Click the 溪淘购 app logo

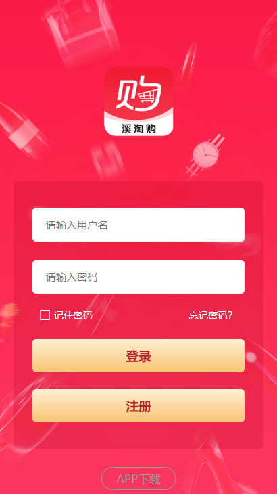[x=138, y=101]
